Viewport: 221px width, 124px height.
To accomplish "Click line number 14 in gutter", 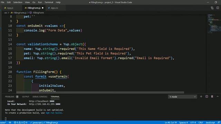I will [10, 44].
